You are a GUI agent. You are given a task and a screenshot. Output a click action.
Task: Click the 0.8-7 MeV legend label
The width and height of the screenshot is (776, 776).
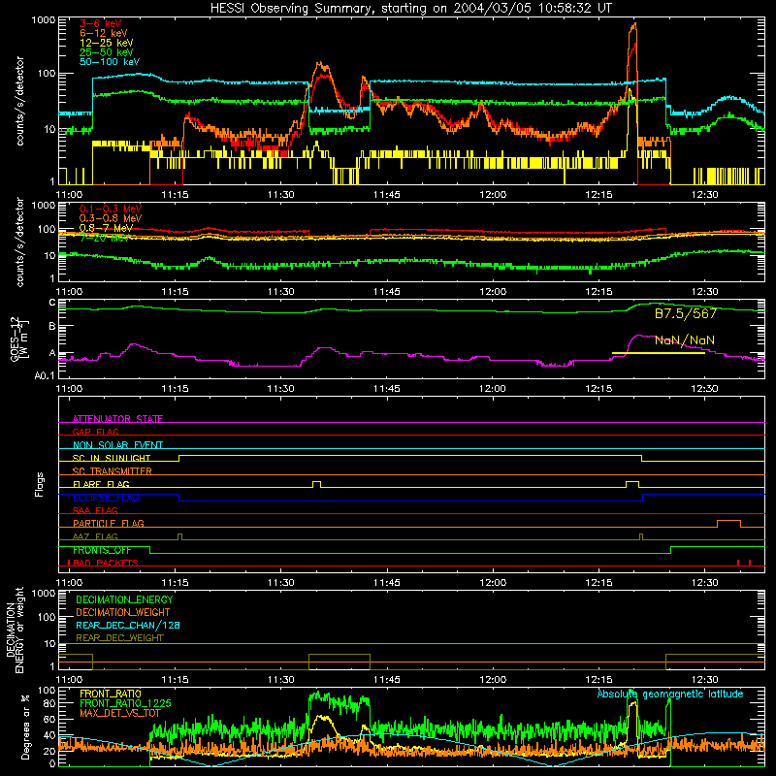pyautogui.click(x=106, y=228)
